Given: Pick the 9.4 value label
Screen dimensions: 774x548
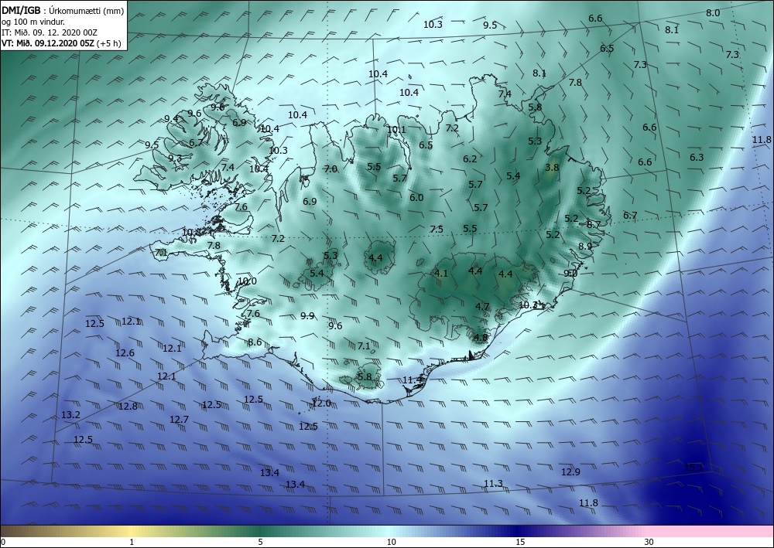Looking at the screenshot, I should point(171,118).
